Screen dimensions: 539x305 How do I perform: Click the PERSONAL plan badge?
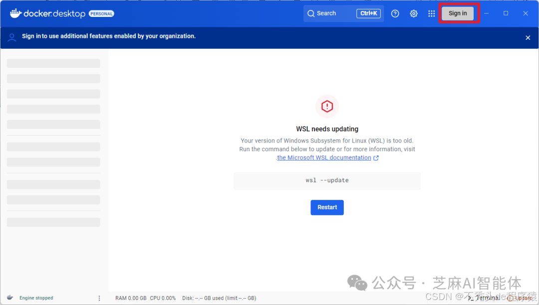[101, 14]
